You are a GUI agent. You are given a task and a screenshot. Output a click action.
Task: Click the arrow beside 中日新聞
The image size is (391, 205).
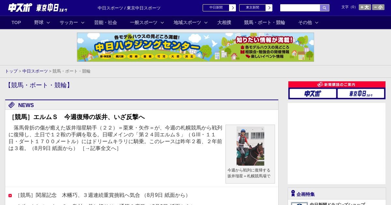point(233,8)
